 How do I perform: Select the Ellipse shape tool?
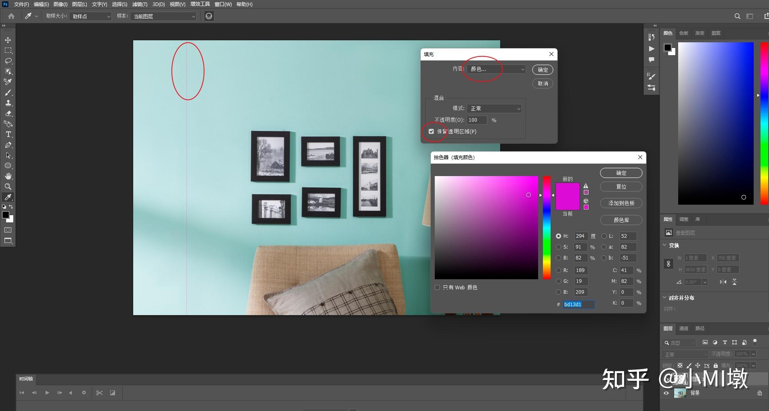point(8,166)
